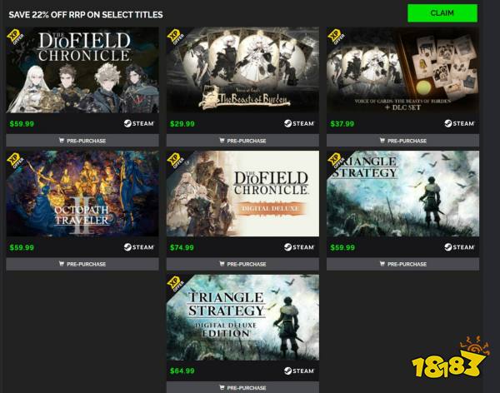The image size is (500, 393).
Task: Click the XP Offer badge on Voice of Cards
Action: pyautogui.click(x=175, y=37)
